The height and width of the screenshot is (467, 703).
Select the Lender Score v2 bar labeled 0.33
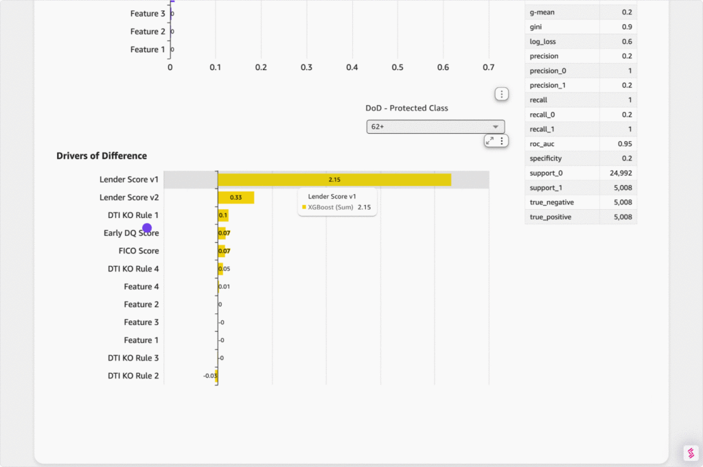(x=235, y=197)
